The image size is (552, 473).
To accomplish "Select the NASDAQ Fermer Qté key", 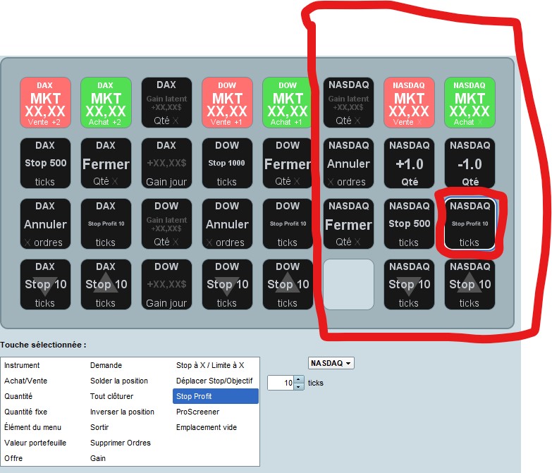I will click(348, 224).
